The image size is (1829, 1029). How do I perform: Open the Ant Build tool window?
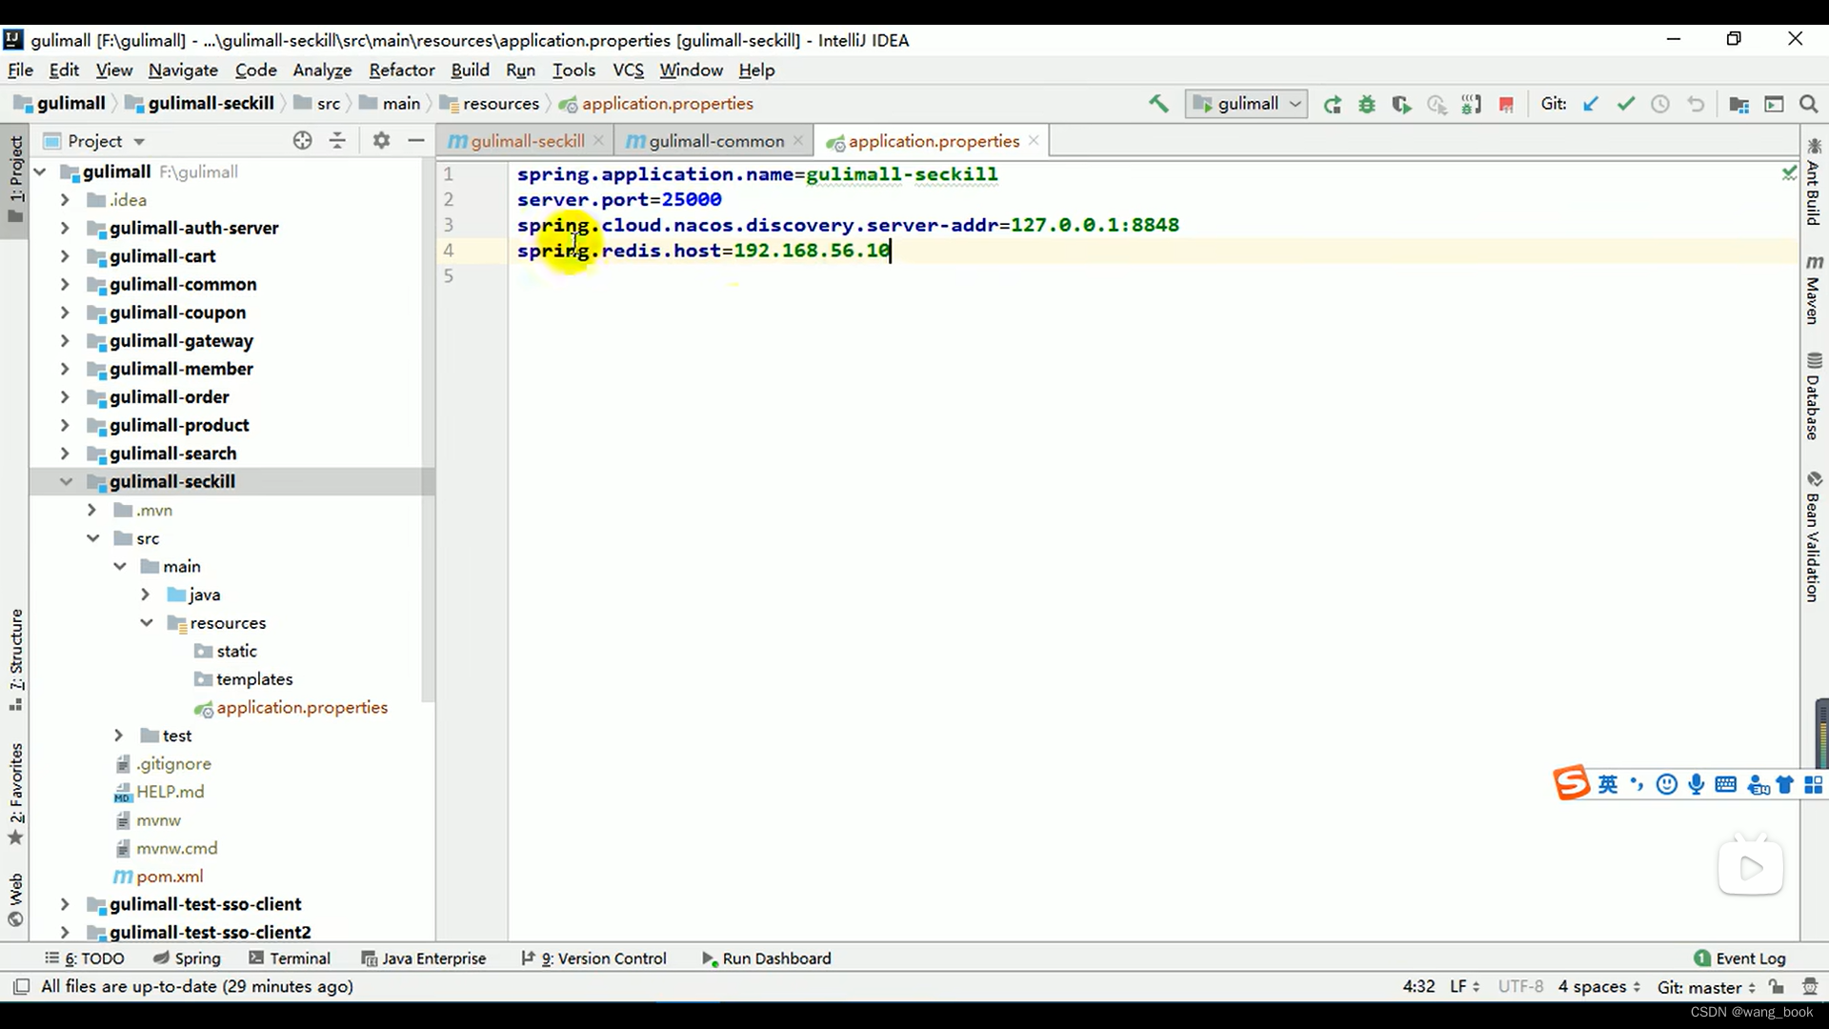point(1814,181)
